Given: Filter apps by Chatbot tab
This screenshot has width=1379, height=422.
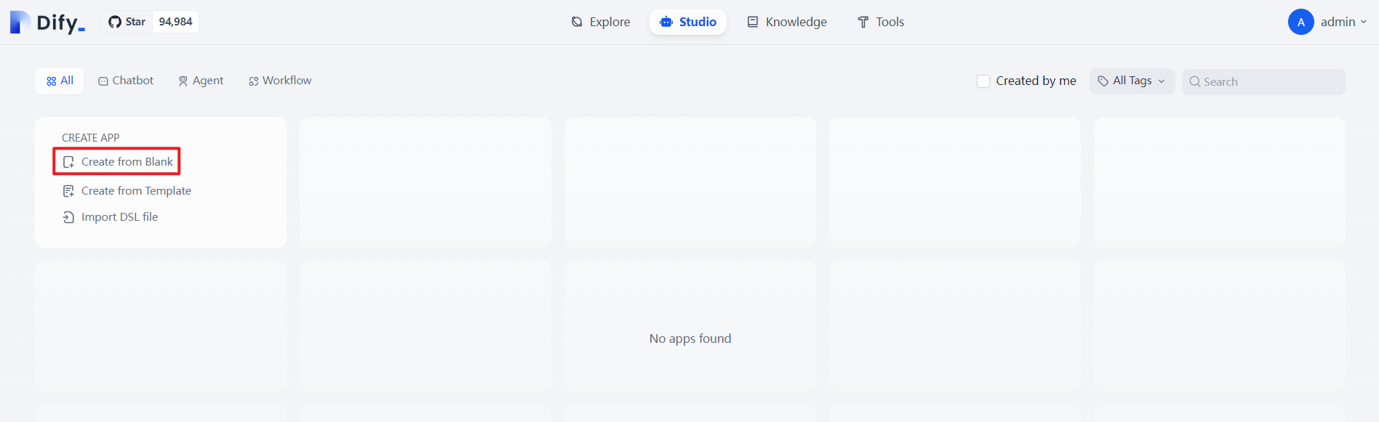Looking at the screenshot, I should tap(126, 81).
